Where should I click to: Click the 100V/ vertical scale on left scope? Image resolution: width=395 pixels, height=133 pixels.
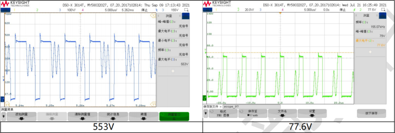click(x=71, y=10)
